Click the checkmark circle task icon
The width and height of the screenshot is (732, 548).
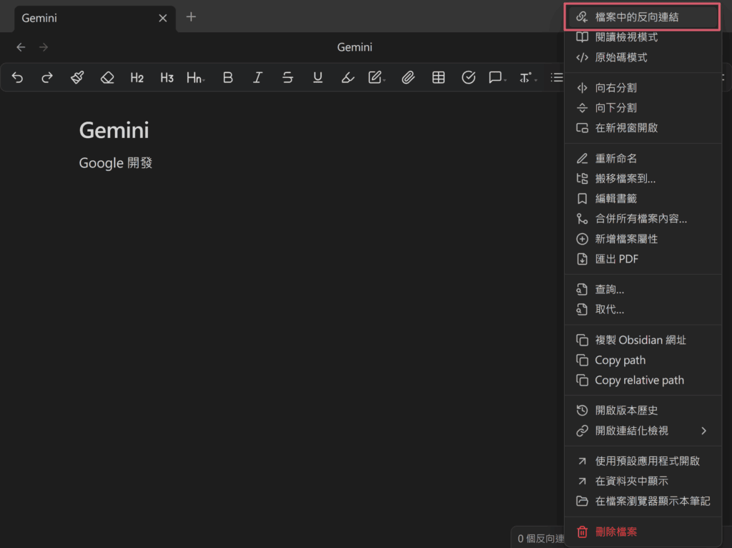(x=468, y=78)
